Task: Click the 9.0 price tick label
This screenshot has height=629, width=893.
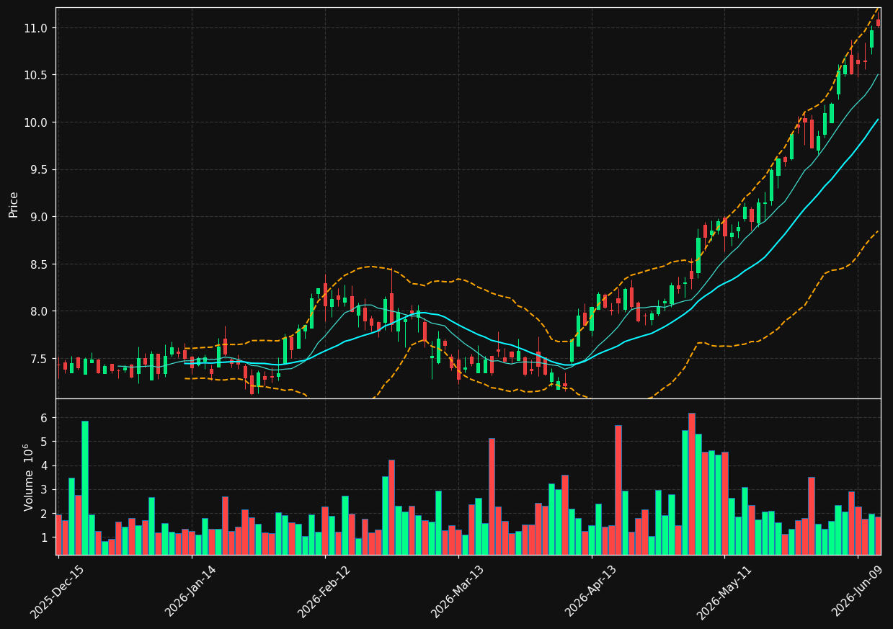Action: (x=38, y=217)
